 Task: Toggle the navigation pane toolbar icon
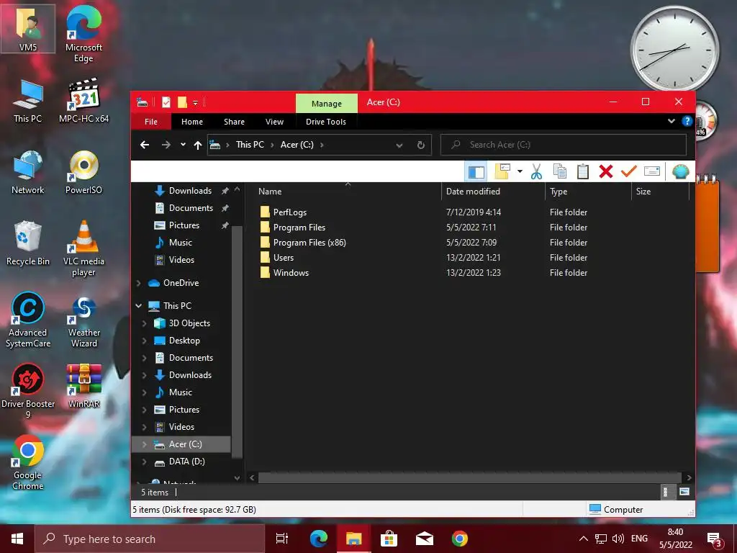click(476, 171)
